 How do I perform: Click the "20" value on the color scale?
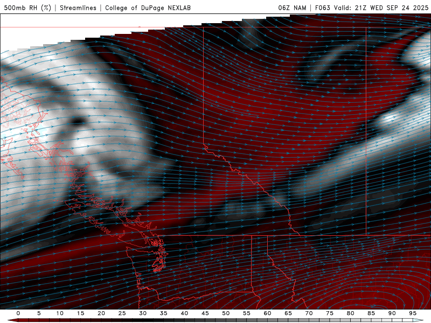(101, 313)
